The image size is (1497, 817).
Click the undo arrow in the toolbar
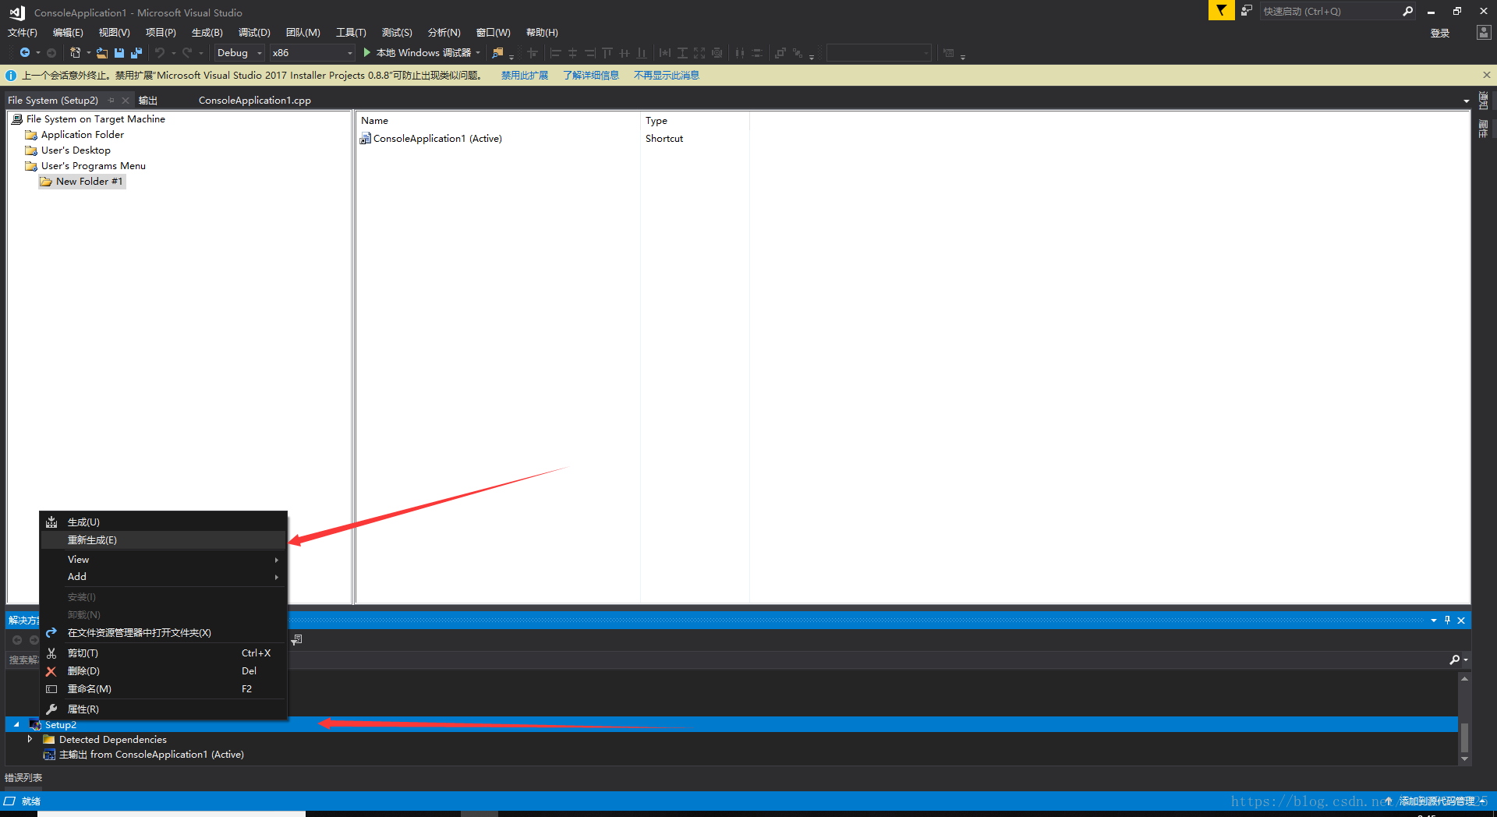(160, 53)
